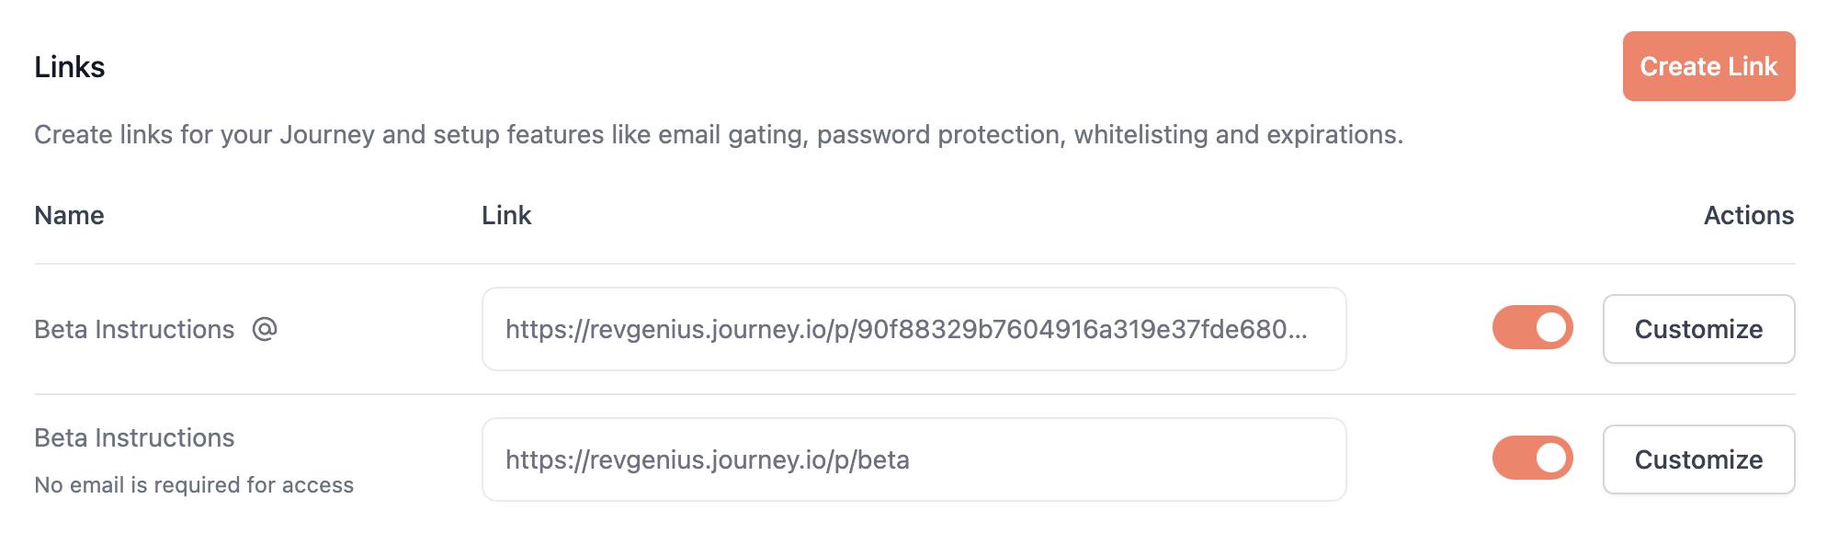This screenshot has width=1827, height=533.
Task: Click the Create Link button
Action: (x=1708, y=66)
